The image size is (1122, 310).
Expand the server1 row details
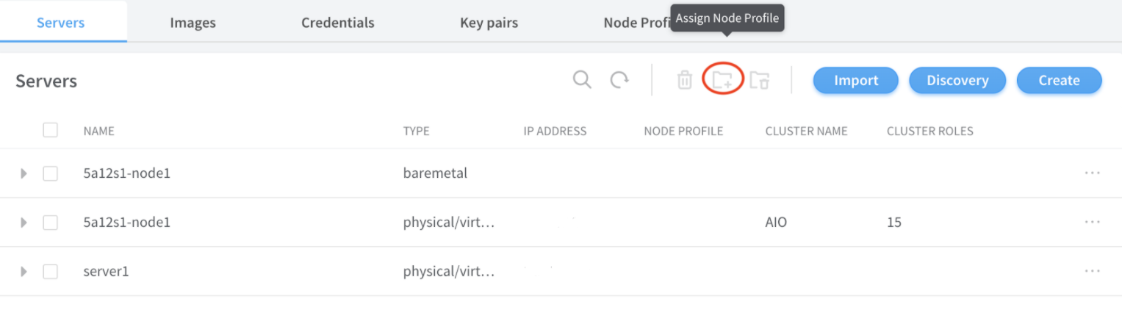pyautogui.click(x=24, y=271)
